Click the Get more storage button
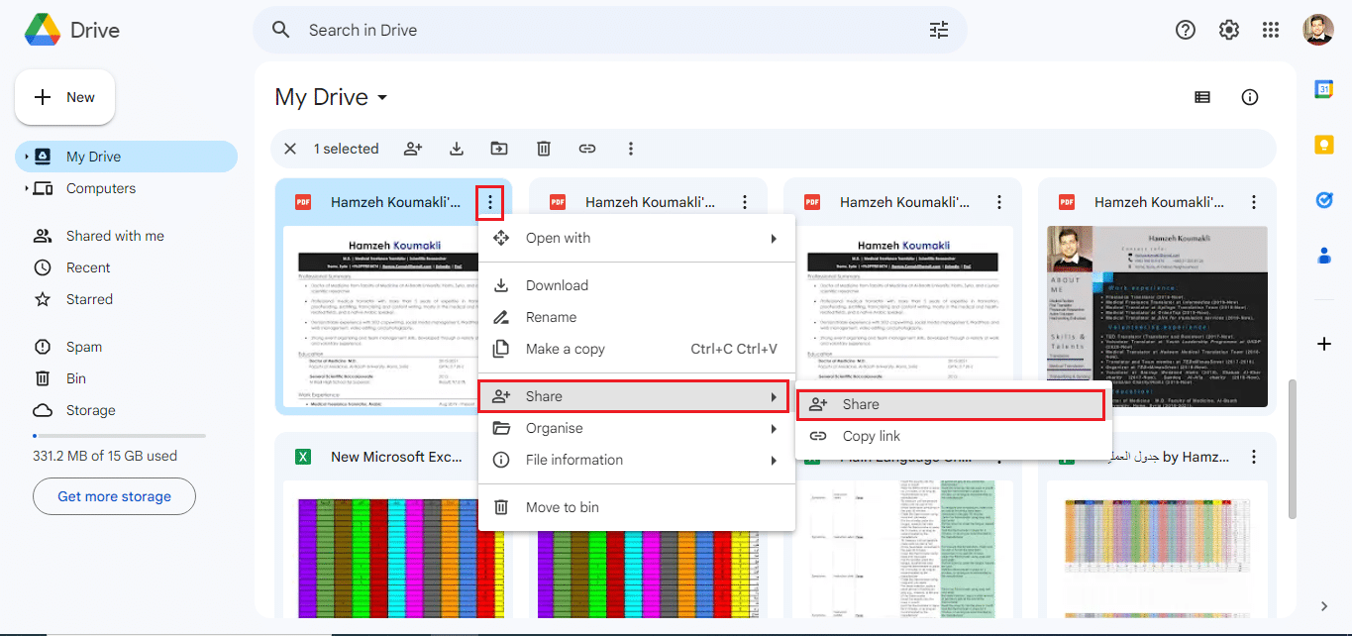 pos(114,496)
